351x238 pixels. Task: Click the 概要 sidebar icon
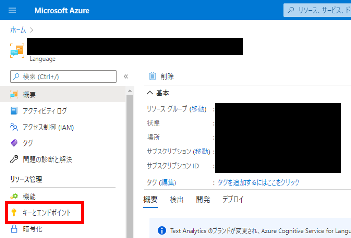pos(14,94)
